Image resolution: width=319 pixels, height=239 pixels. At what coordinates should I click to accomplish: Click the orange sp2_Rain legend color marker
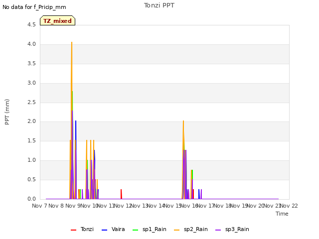point(177,230)
